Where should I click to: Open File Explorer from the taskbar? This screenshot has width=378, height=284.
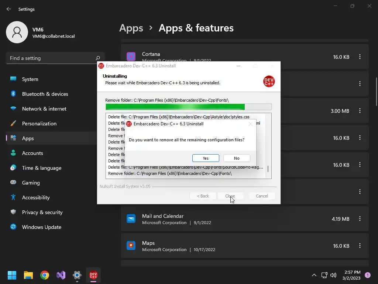(x=28, y=275)
